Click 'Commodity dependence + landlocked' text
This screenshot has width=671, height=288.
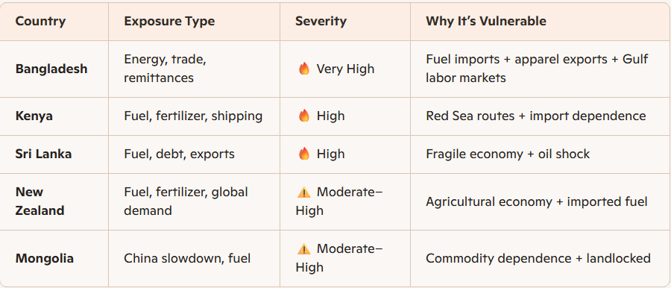point(538,258)
